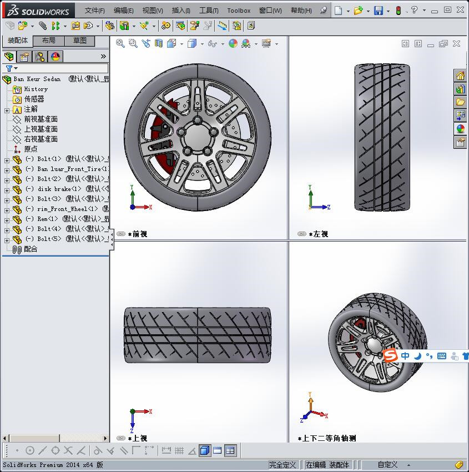Viewport: 469px width, 472px height.
Task: Toggle the link views icon beside 前视 label
Action: pos(121,234)
